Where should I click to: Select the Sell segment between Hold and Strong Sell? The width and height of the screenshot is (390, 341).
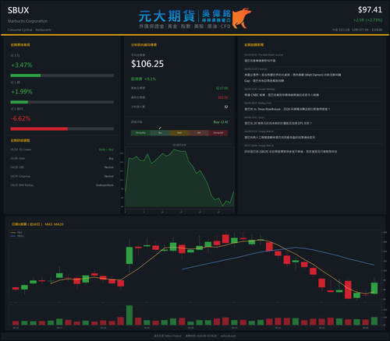(199, 133)
